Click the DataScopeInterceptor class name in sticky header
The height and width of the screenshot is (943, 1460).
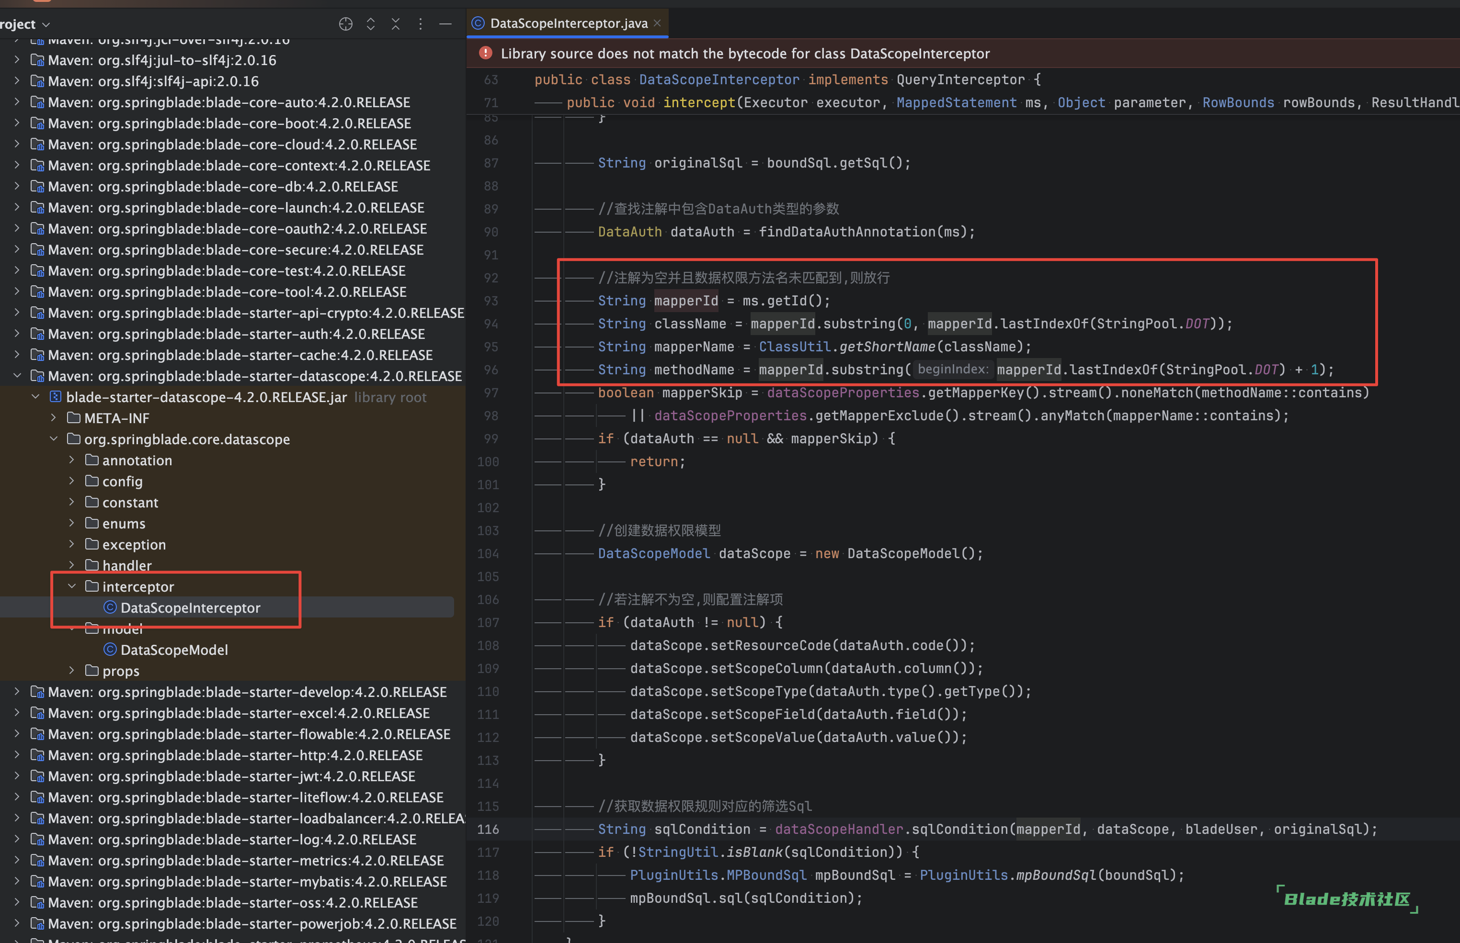click(x=719, y=79)
